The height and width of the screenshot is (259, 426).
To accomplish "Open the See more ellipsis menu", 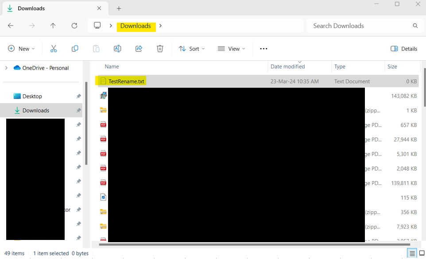I will [263, 49].
